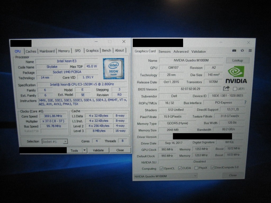Click the Driver Date value Sep 16, 2017
Viewport: 271px width, 203px height.
(174, 143)
